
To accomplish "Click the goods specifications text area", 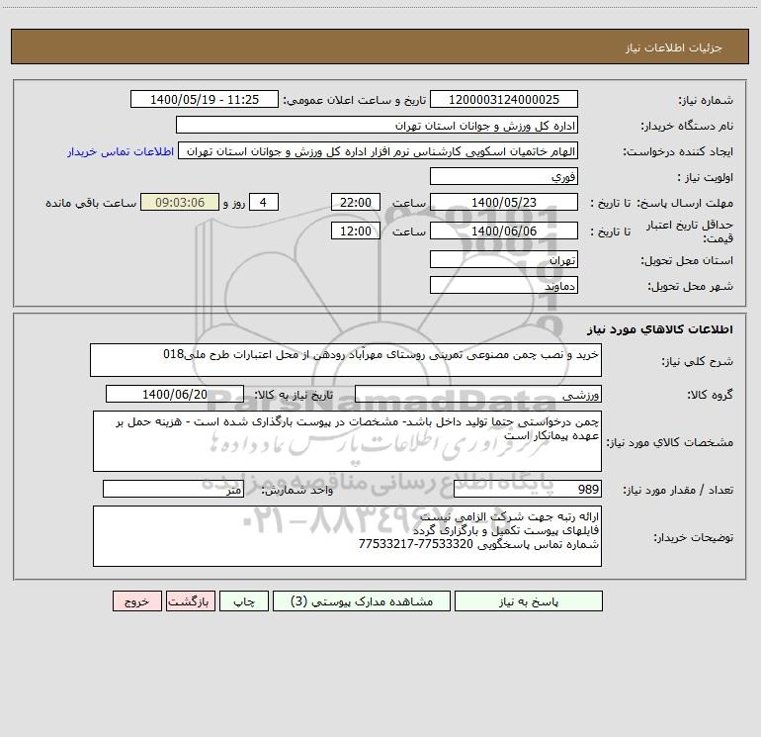I will click(x=347, y=441).
